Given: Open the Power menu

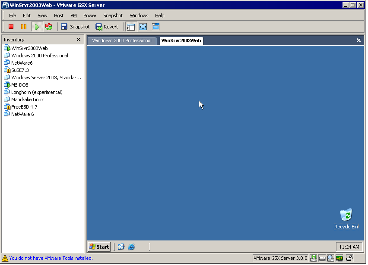Looking at the screenshot, I should coord(90,16).
